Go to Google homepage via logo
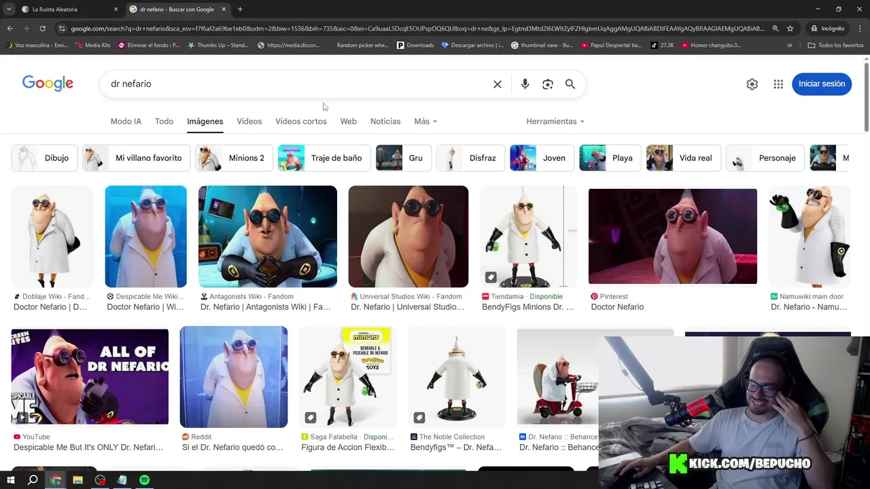This screenshot has width=870, height=489. pyautogui.click(x=48, y=84)
